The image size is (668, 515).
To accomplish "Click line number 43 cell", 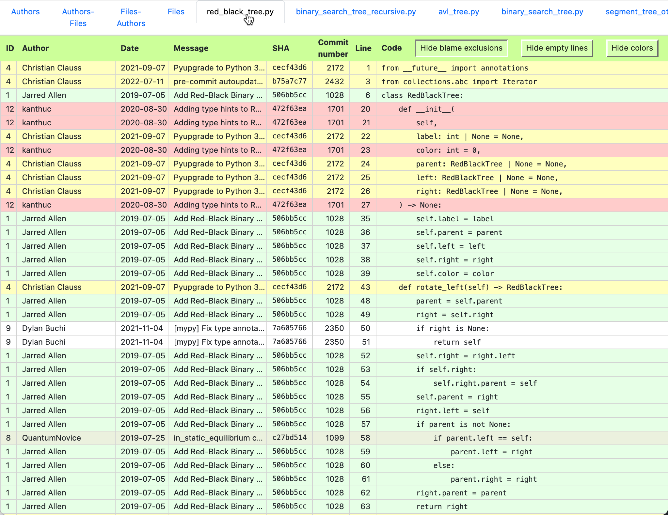I will click(363, 287).
